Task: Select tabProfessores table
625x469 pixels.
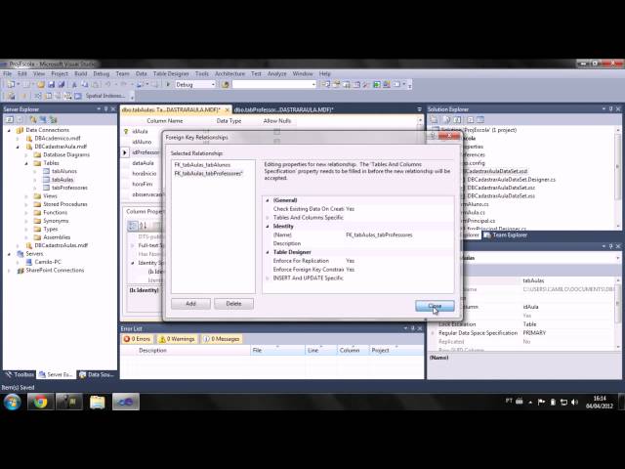Action: click(69, 188)
